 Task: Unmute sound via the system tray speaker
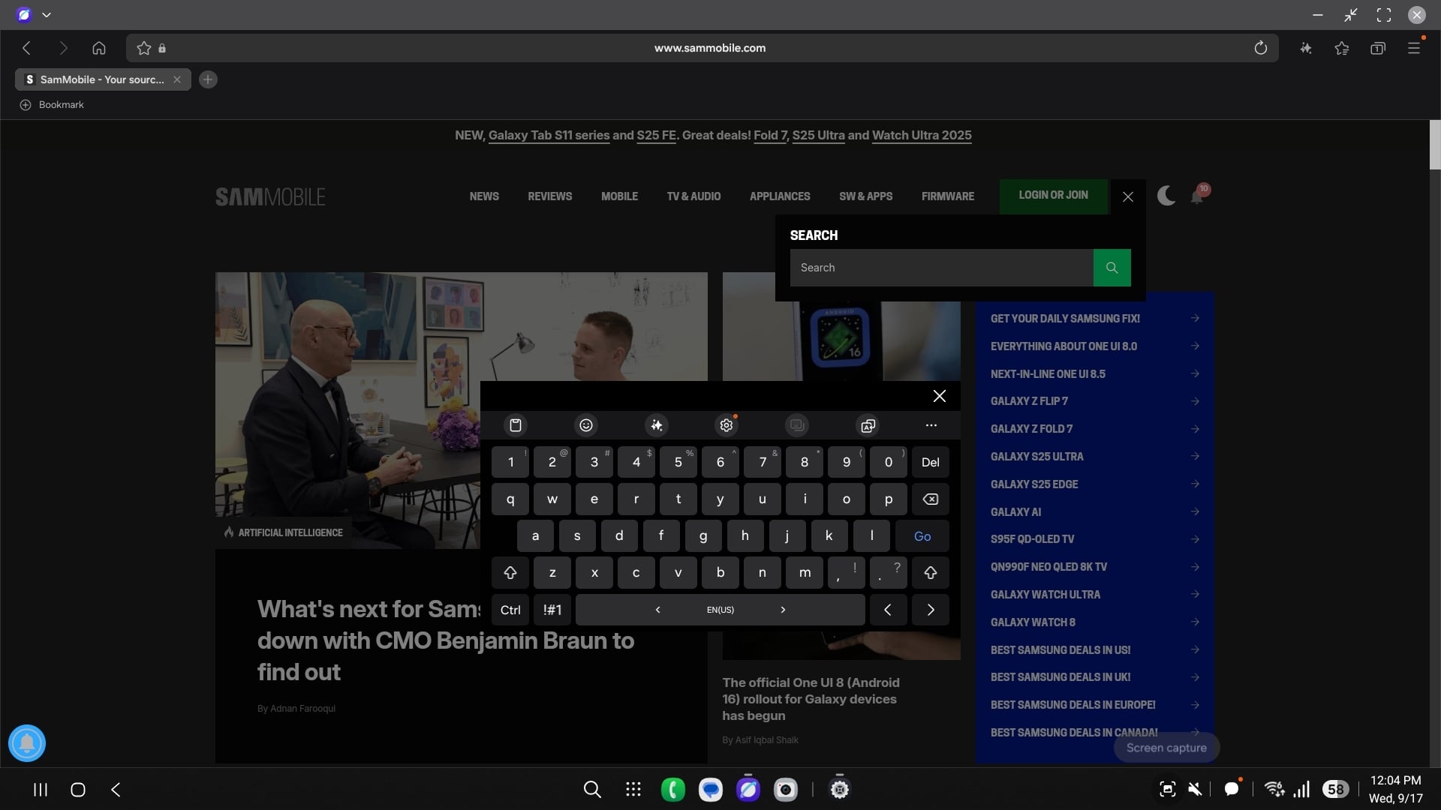click(1196, 789)
